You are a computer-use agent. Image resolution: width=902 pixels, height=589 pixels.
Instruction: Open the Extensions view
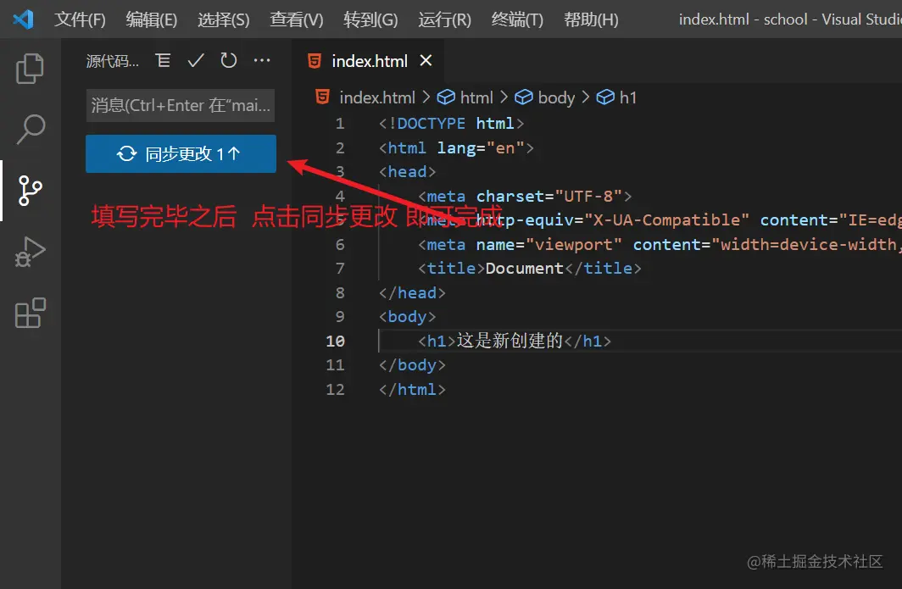[31, 313]
